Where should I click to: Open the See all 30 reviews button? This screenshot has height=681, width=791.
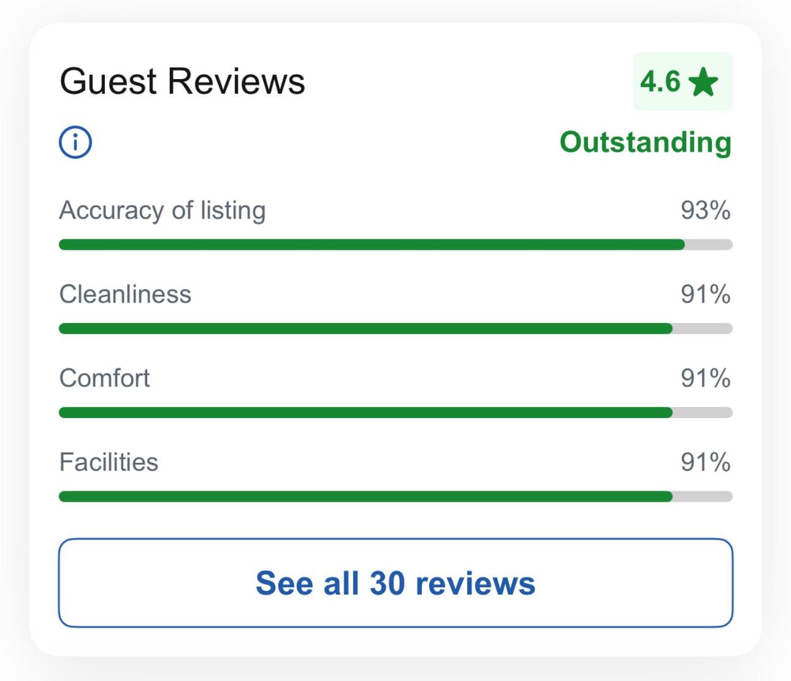click(395, 583)
